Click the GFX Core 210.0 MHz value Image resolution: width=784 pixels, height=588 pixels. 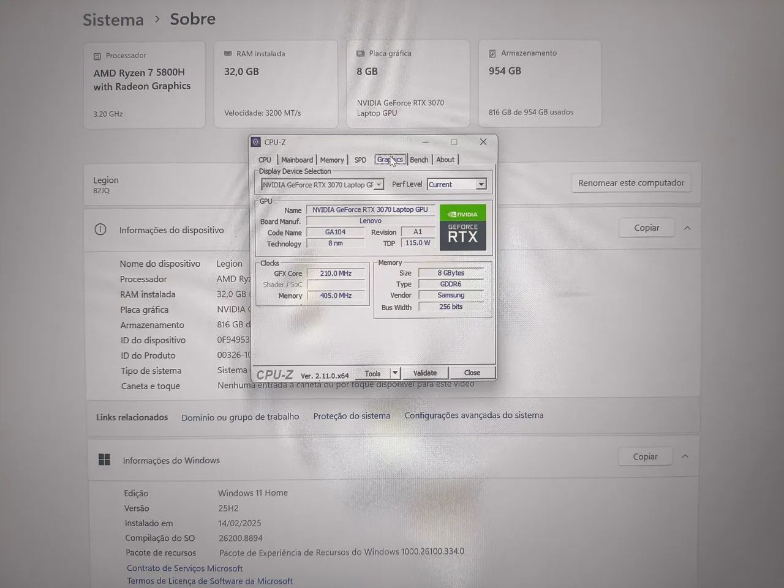tap(336, 274)
